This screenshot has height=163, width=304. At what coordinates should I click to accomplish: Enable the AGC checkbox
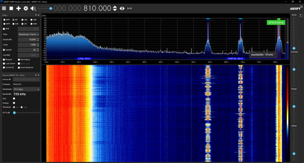tap(14, 99)
